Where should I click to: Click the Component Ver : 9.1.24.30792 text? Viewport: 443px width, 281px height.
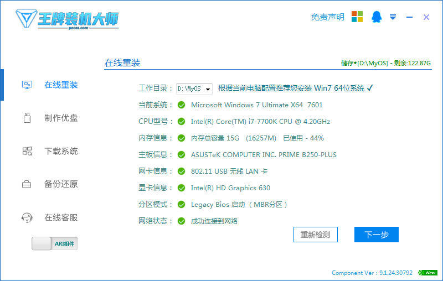tap(372, 273)
